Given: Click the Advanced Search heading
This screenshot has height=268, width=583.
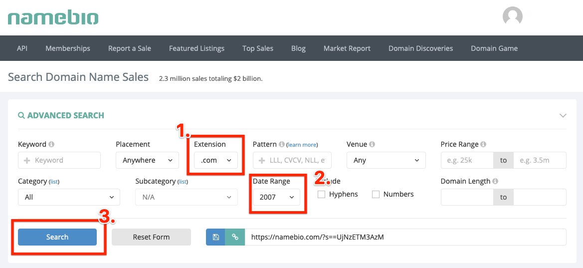Looking at the screenshot, I should [x=66, y=115].
